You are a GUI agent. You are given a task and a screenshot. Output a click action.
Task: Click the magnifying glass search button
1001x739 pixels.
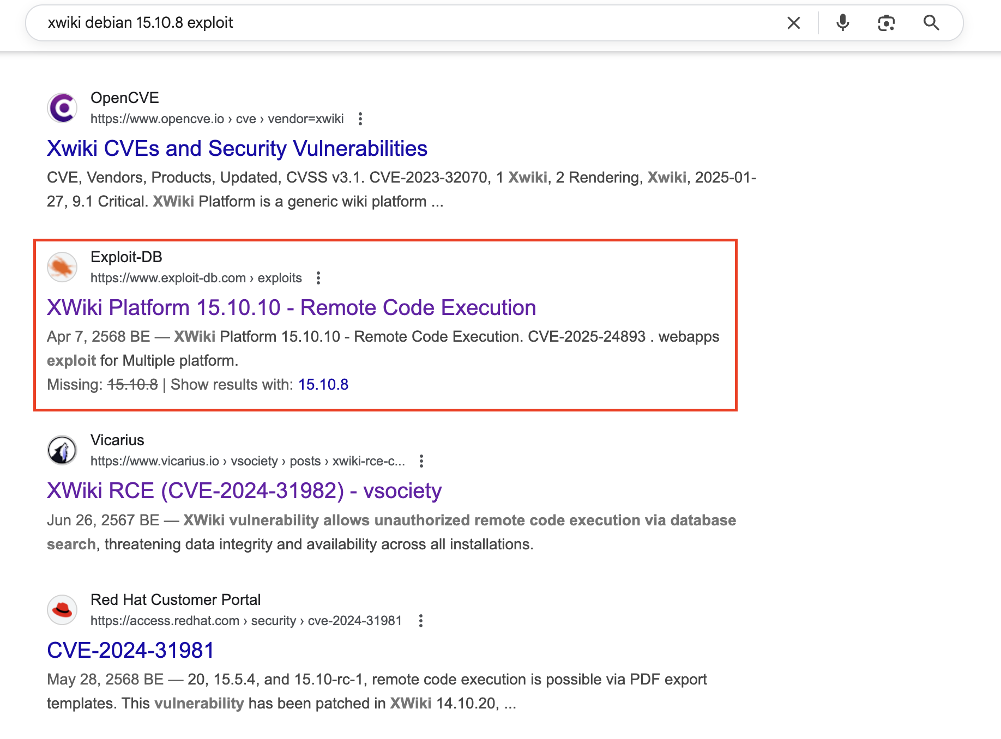(931, 23)
